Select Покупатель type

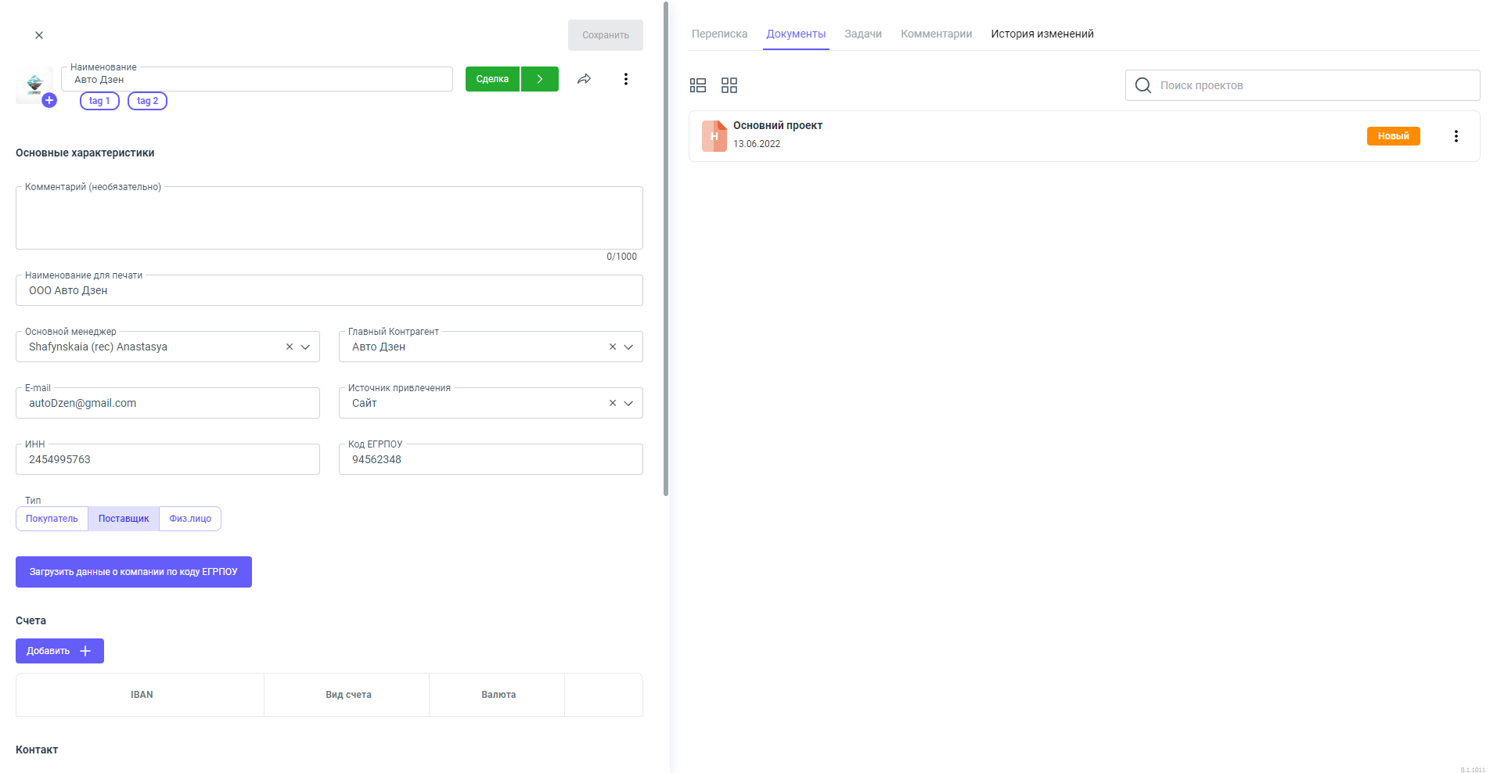(x=52, y=519)
